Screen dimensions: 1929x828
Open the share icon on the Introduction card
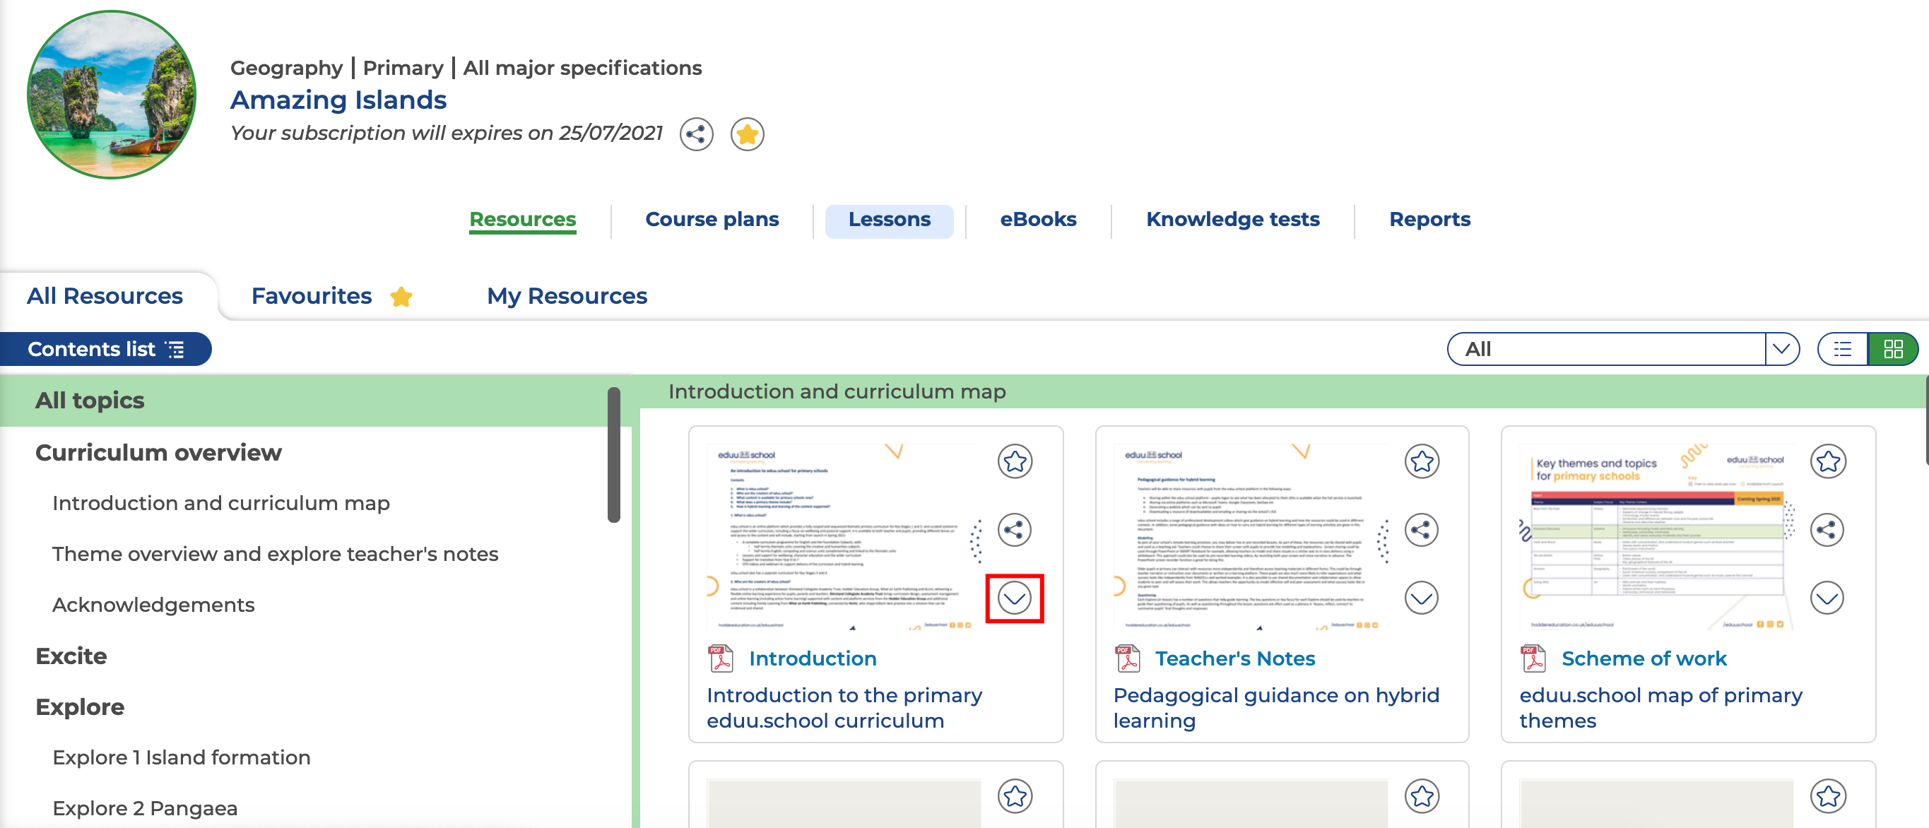[x=1015, y=530]
